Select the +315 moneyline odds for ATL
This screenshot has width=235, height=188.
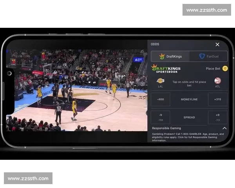pyautogui.click(x=217, y=99)
